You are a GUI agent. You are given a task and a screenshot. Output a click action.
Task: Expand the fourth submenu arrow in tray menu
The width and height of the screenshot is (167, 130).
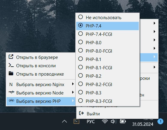[x=154, y=48]
